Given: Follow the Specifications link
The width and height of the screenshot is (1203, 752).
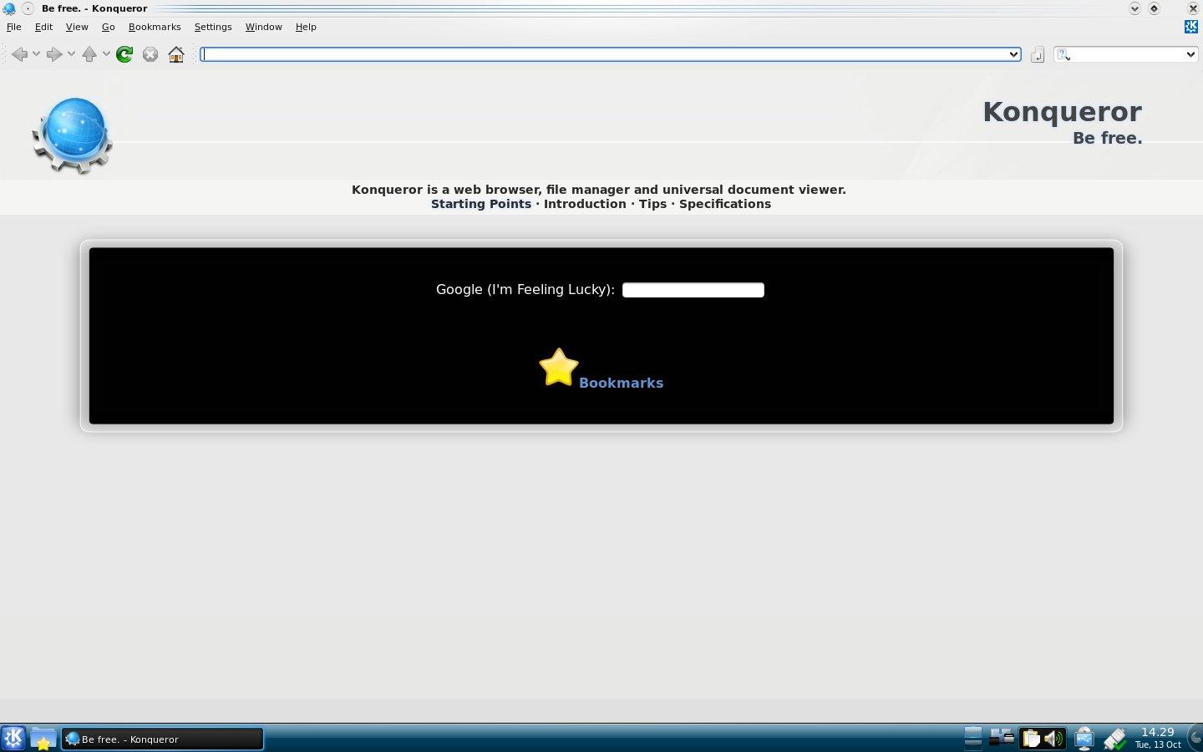Looking at the screenshot, I should coord(725,204).
